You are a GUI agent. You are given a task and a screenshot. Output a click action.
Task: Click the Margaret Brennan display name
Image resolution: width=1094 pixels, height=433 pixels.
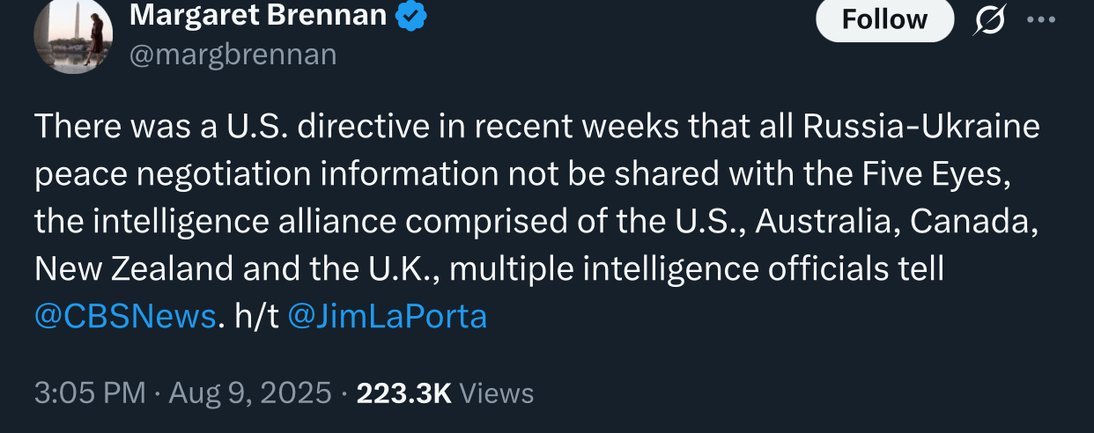click(258, 15)
